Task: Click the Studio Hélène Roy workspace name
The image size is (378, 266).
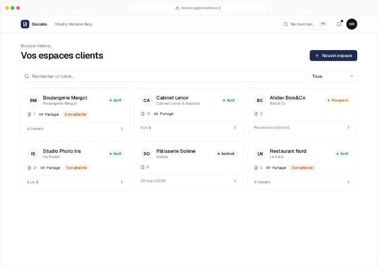Action: (x=73, y=24)
